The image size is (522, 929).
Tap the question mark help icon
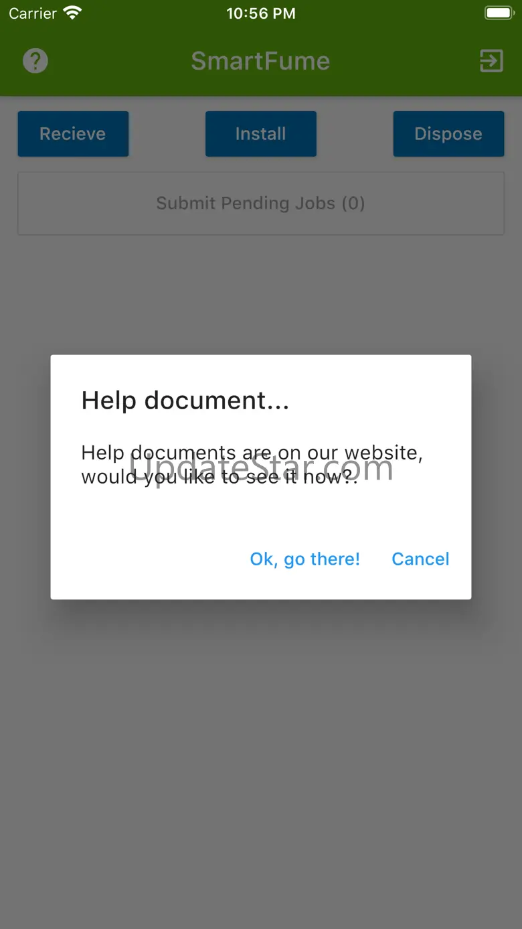pyautogui.click(x=35, y=61)
